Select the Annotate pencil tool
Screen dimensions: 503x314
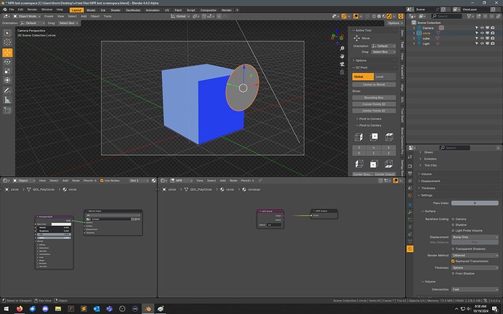point(7,90)
